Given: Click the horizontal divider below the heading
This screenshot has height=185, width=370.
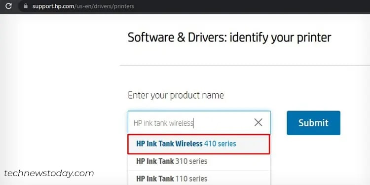Looking at the screenshot, I should 245,65.
